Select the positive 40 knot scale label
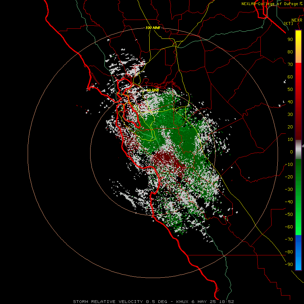The image size is (304, 304). [x=290, y=102]
